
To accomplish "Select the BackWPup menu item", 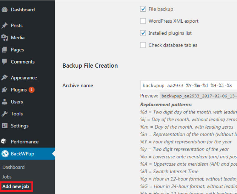I will click(27, 154).
